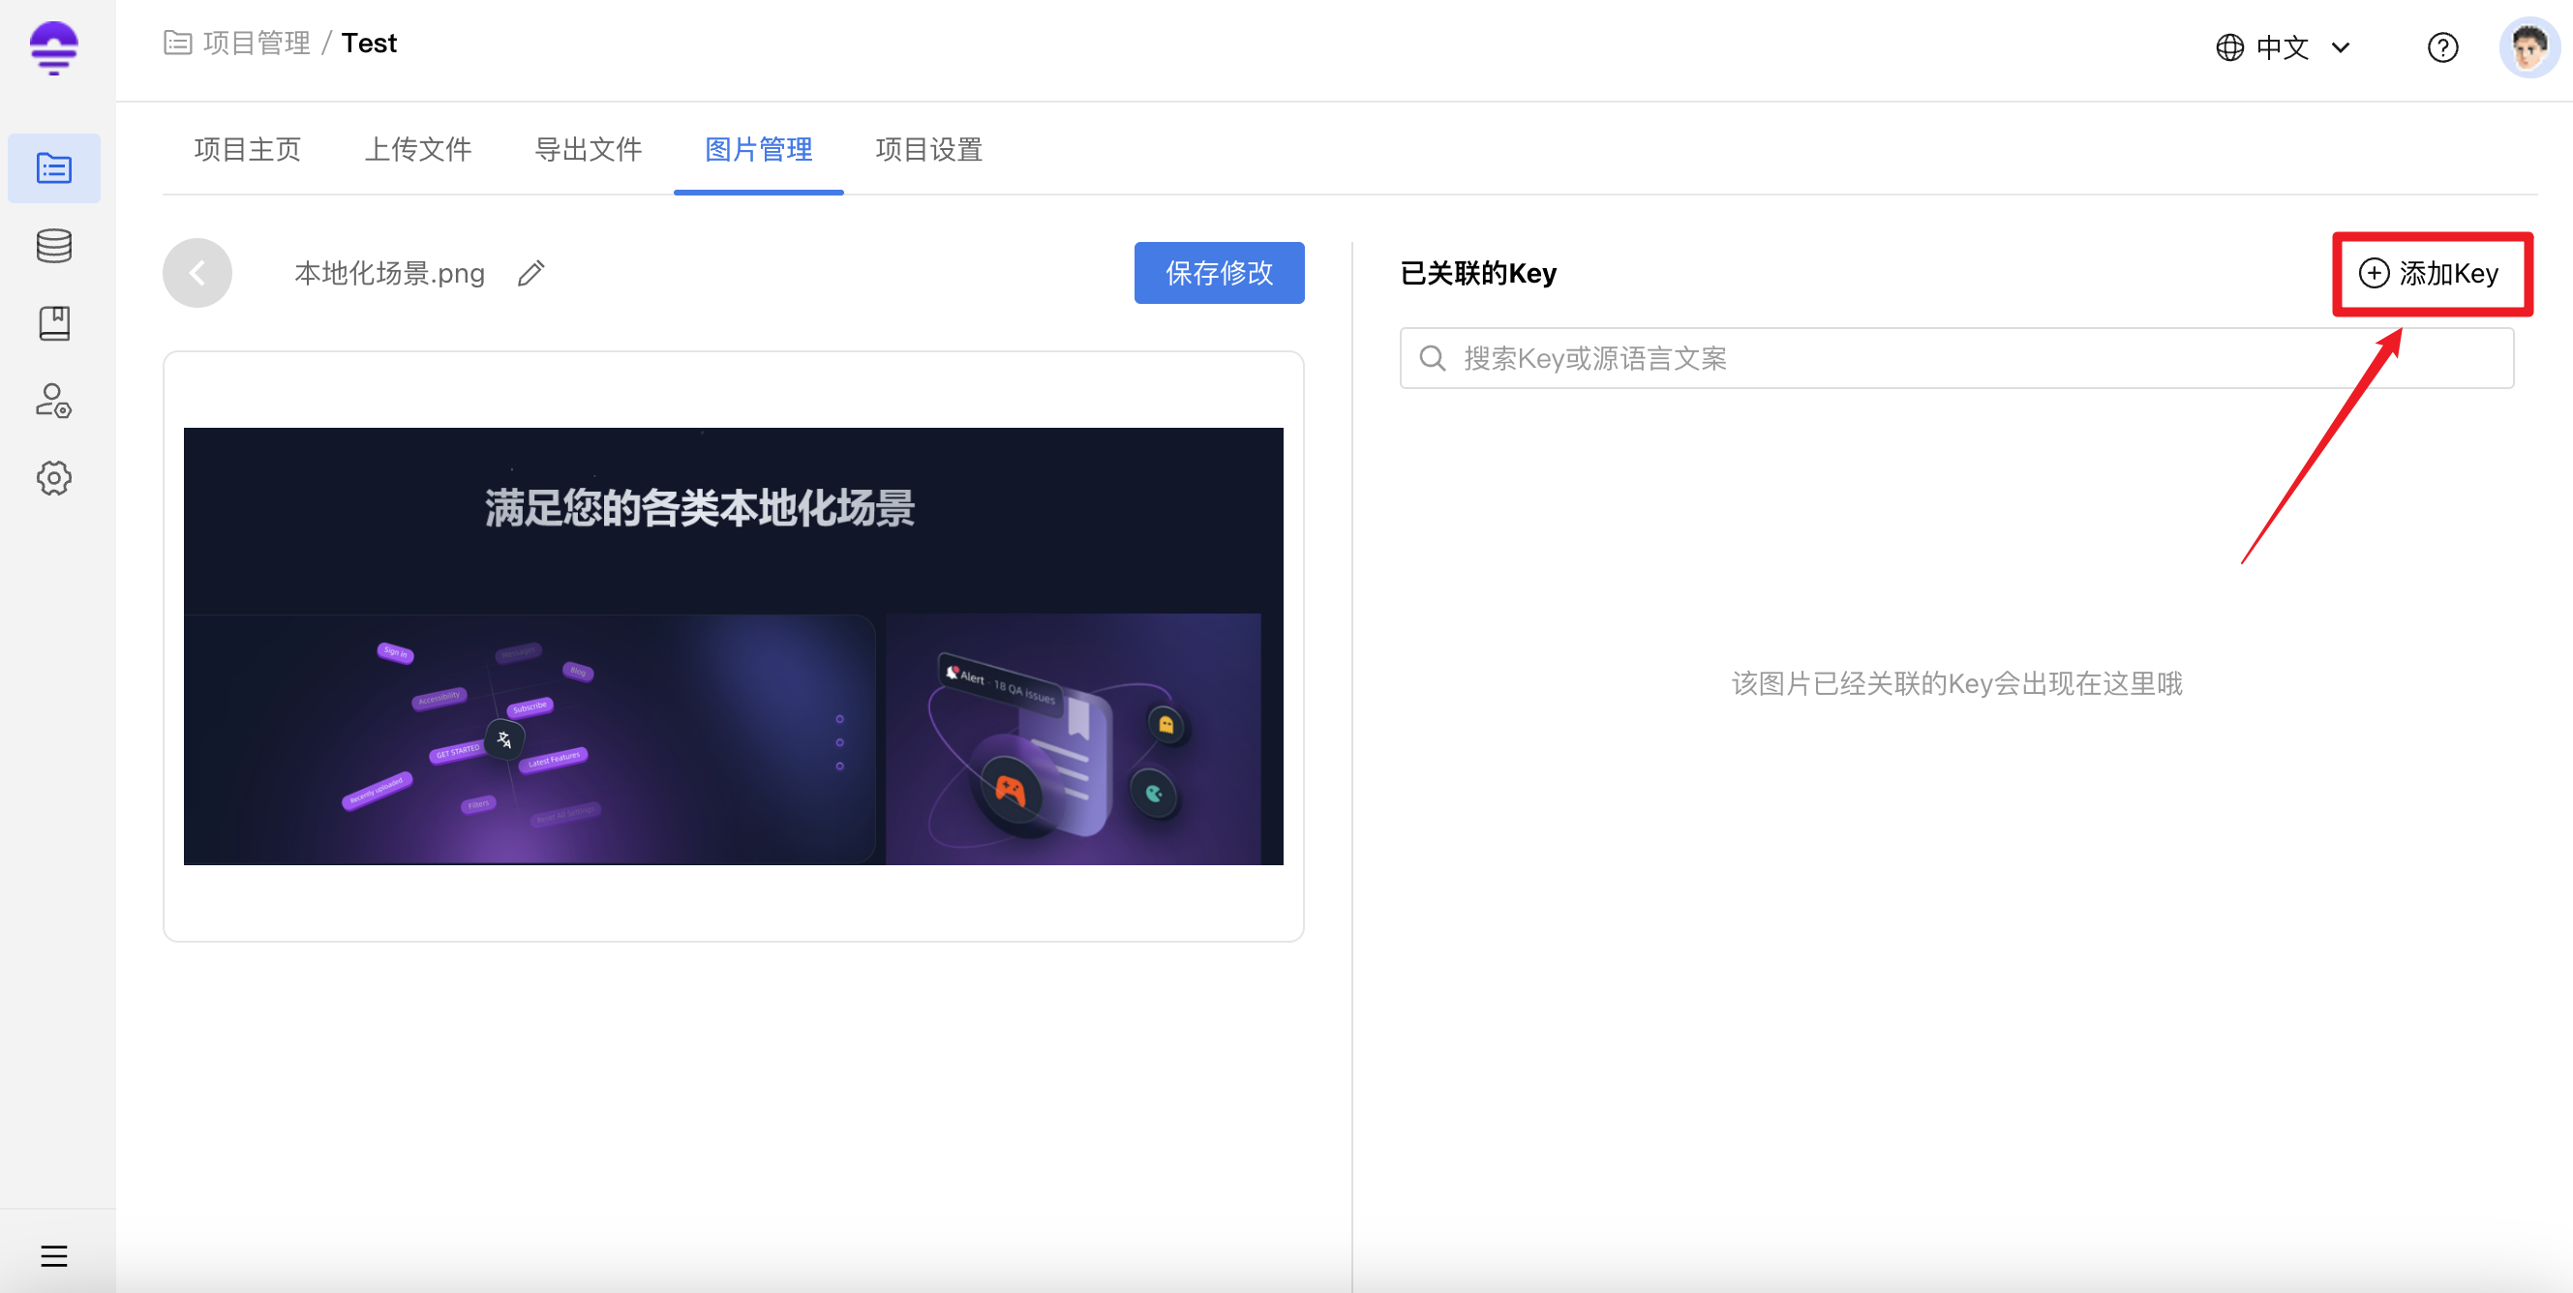The width and height of the screenshot is (2573, 1293).
Task: Click the 已关联的Key heading
Action: click(1478, 273)
